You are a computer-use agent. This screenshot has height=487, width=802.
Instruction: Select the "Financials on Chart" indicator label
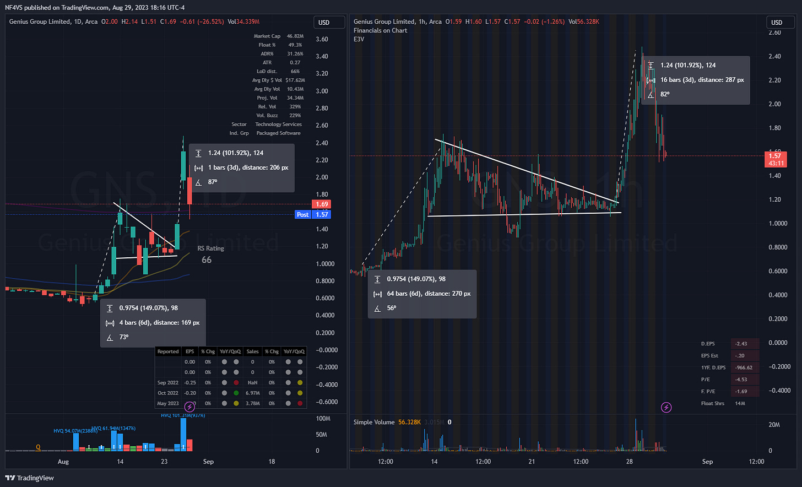tap(381, 30)
